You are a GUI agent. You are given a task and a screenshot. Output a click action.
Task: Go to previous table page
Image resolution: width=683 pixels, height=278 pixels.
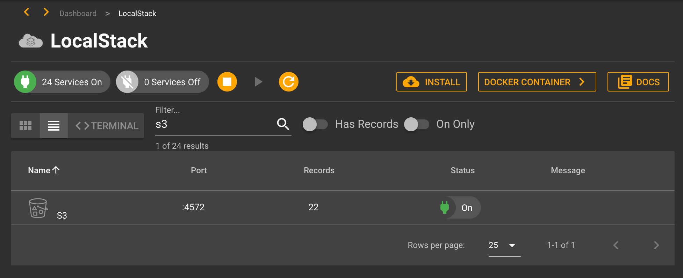point(616,245)
